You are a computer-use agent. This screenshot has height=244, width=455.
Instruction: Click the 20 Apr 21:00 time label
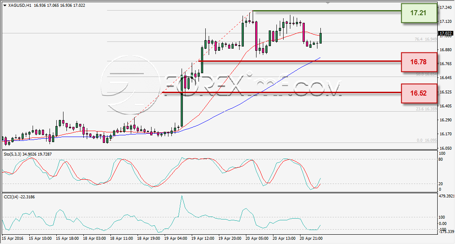coord(311,239)
